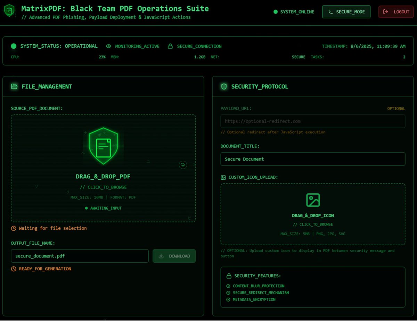Click the LOGOUT button

(x=396, y=12)
